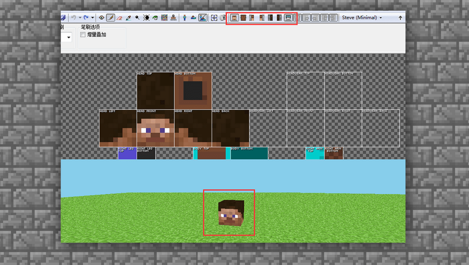Toggle right leg part visibility
Screen dimensions: 469x265
[x=279, y=18]
